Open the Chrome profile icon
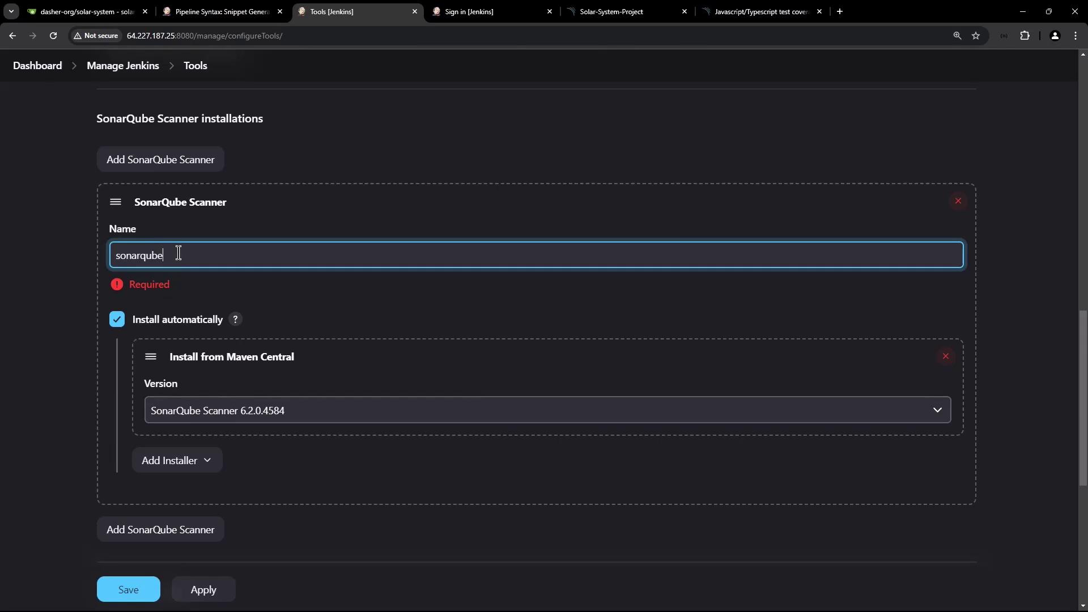This screenshot has height=612, width=1088. [x=1055, y=36]
